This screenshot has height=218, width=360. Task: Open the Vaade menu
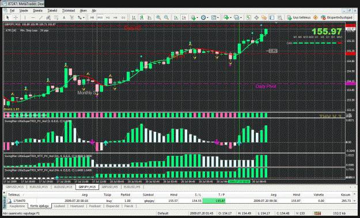[24, 10]
